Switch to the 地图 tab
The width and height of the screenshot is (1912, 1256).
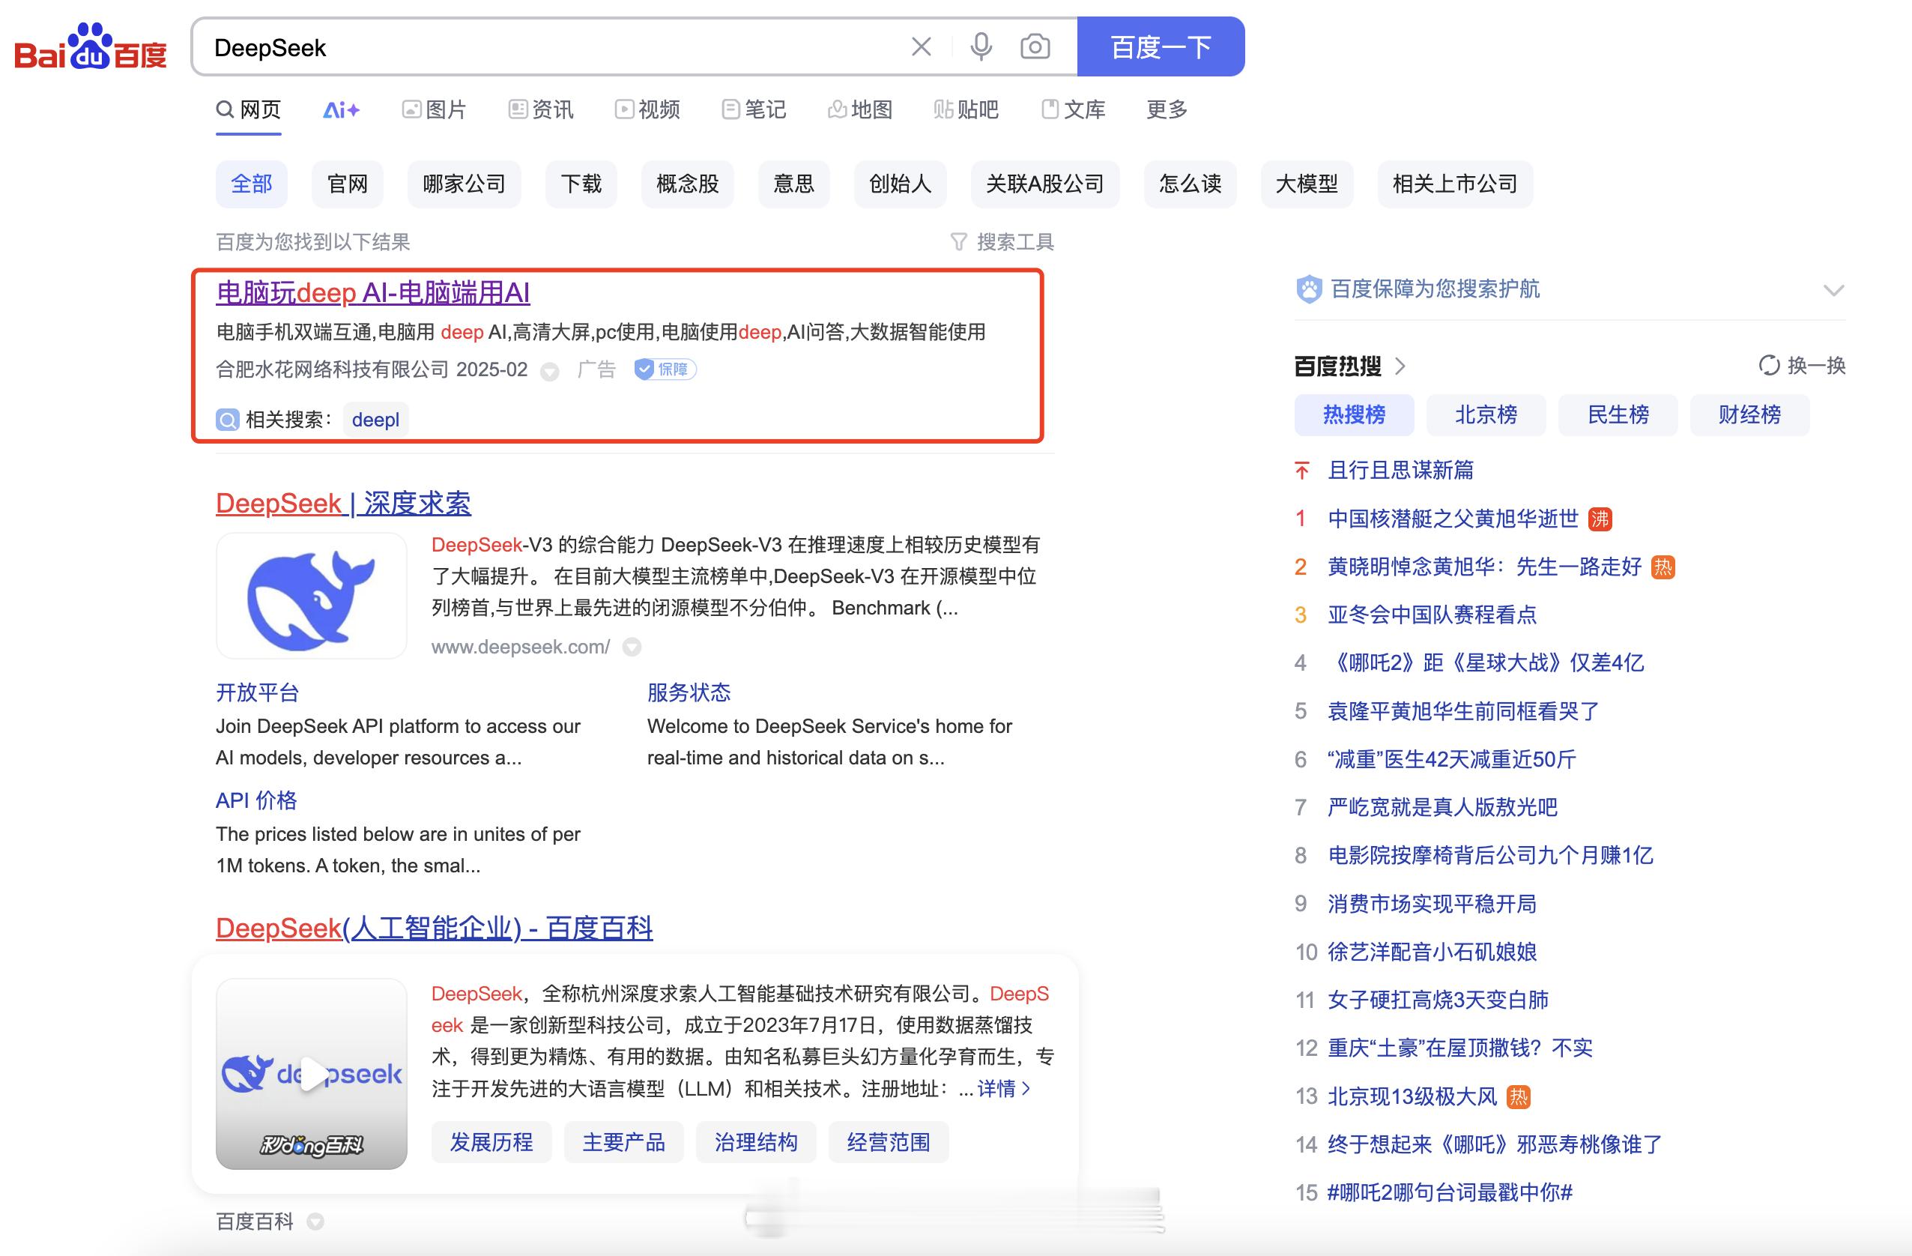[860, 109]
